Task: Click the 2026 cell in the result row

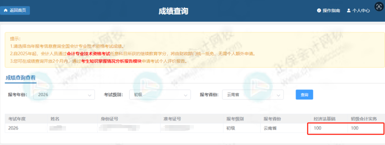Action: click(13, 128)
